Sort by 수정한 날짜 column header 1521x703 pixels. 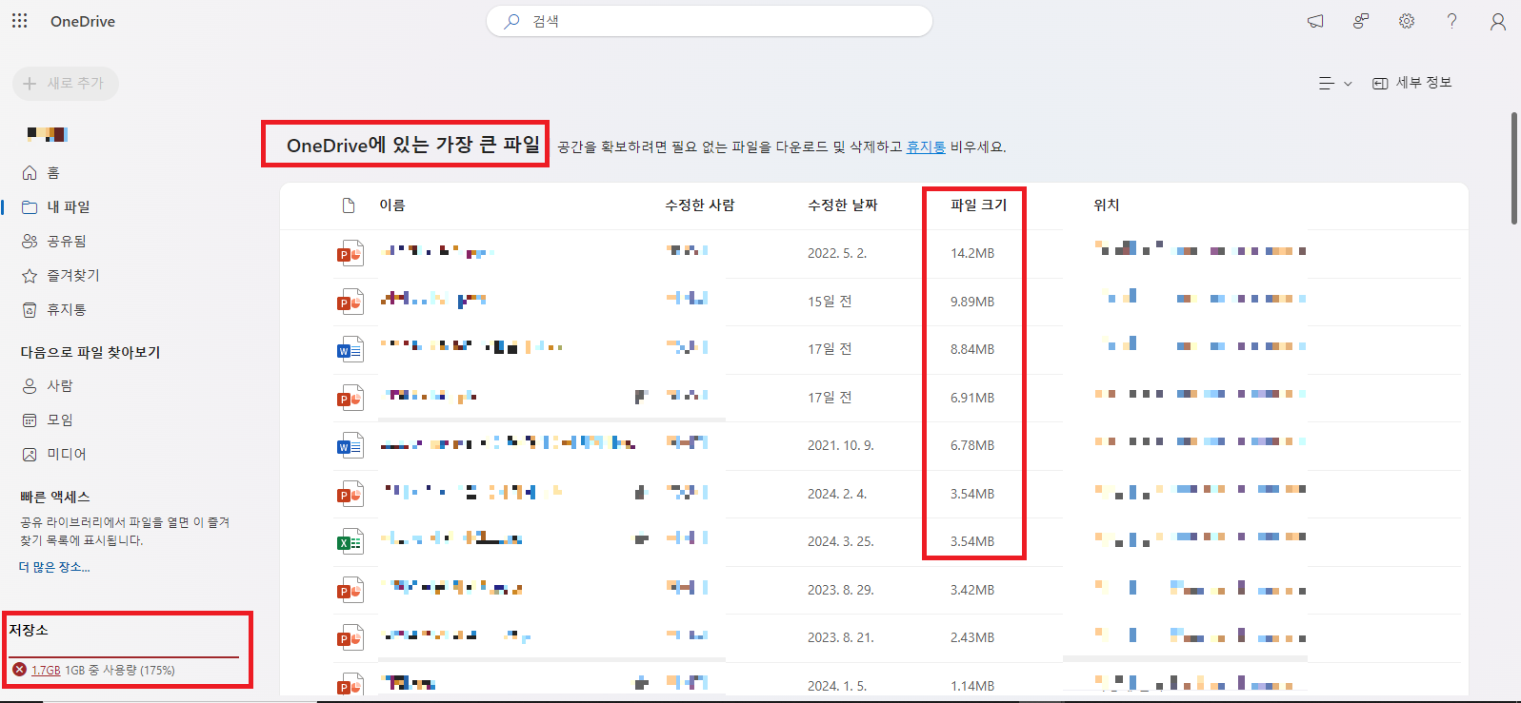point(843,205)
